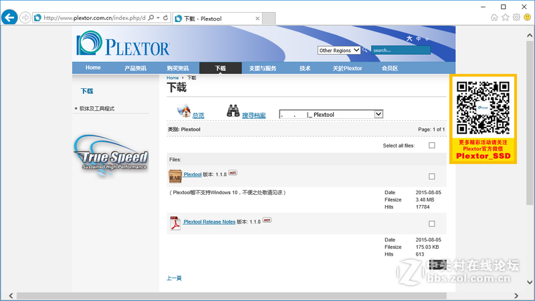Click the vertical scrollbar up arrow

pos(530,35)
